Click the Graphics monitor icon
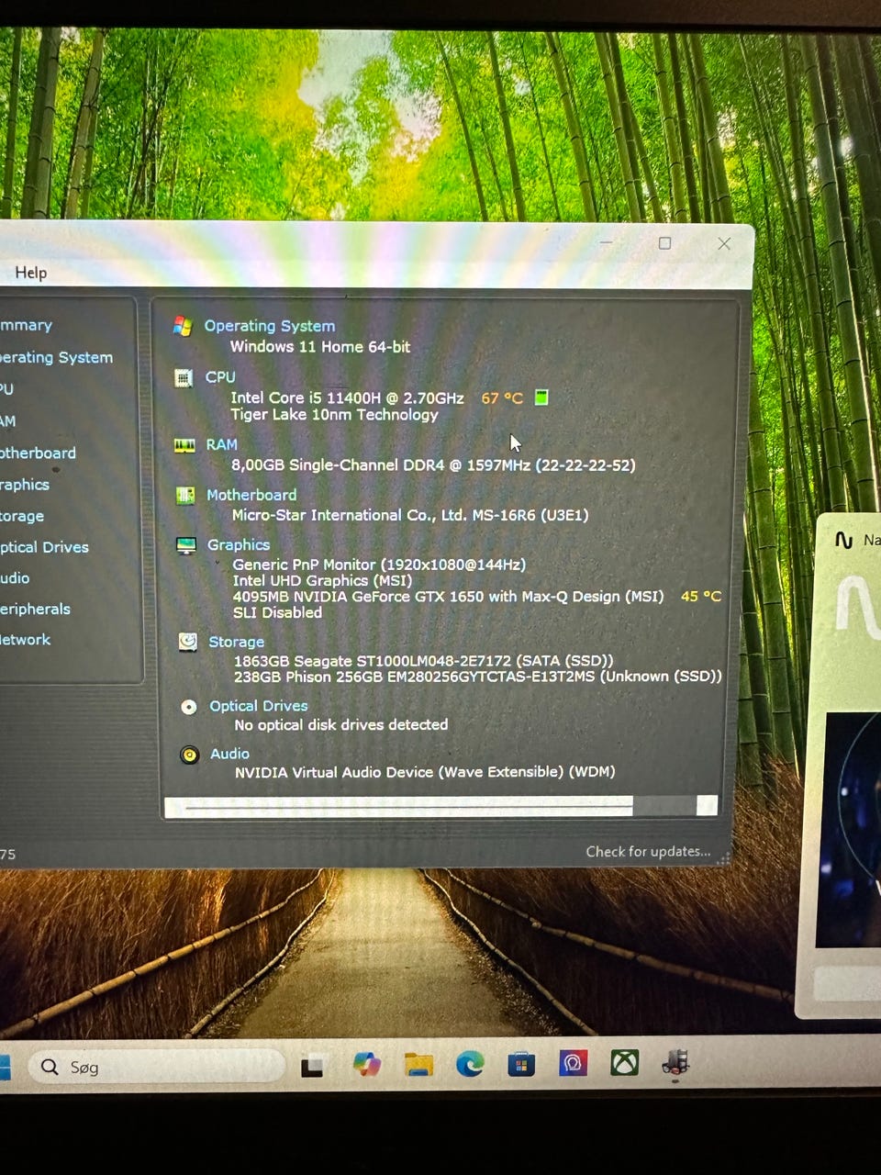 [x=186, y=545]
